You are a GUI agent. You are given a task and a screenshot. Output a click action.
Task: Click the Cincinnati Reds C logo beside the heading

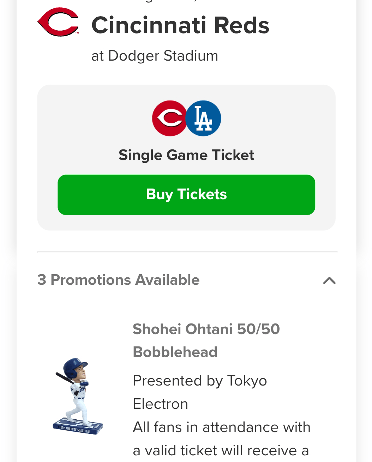[58, 22]
